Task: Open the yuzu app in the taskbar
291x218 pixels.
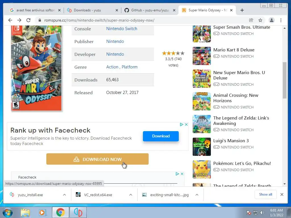Action: 78,212
